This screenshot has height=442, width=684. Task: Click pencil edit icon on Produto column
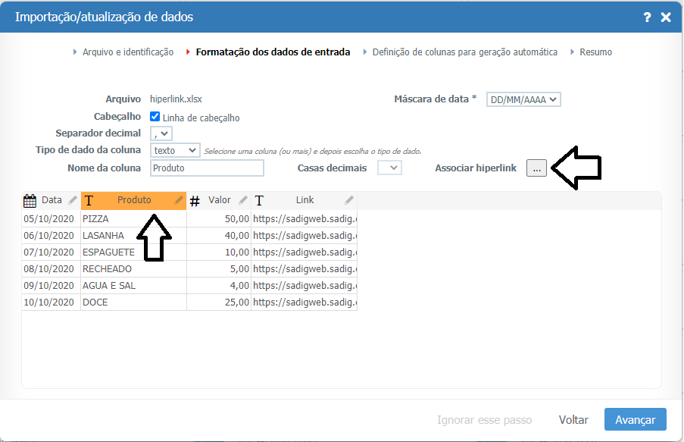pos(179,200)
